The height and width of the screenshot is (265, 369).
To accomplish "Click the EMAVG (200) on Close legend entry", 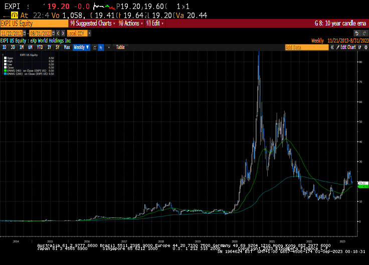I will click(x=27, y=73).
